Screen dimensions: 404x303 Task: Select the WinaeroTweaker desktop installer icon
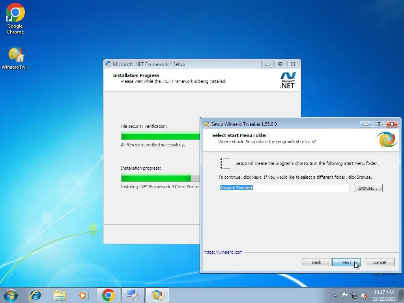tap(15, 58)
